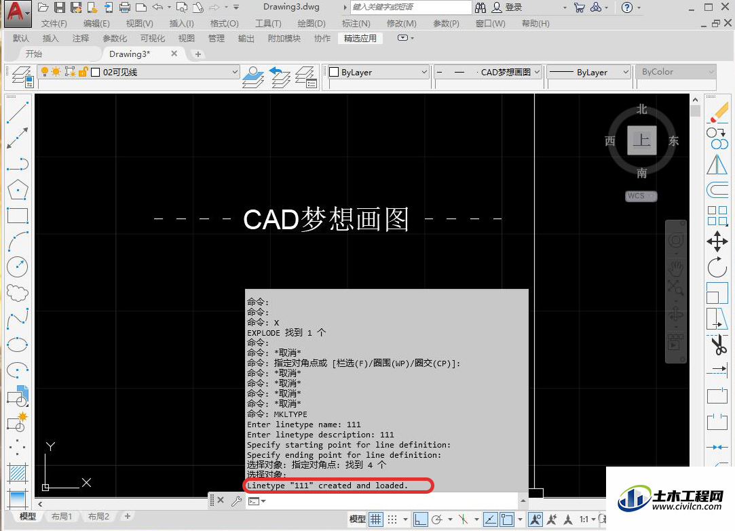The height and width of the screenshot is (531, 735).
Task: Expand the 02可见线 layer dropdown
Action: (x=235, y=72)
